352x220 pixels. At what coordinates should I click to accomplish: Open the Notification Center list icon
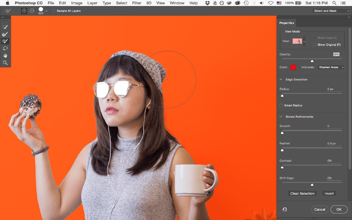click(343, 3)
